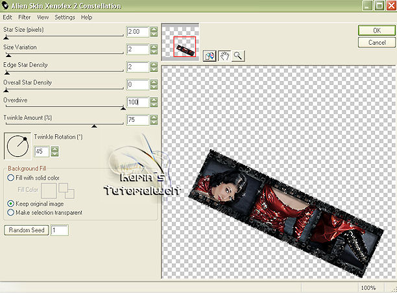Decrease Overall Star Density with down arrow
Image resolution: width=397 pixels, height=293 pixels.
154,88
